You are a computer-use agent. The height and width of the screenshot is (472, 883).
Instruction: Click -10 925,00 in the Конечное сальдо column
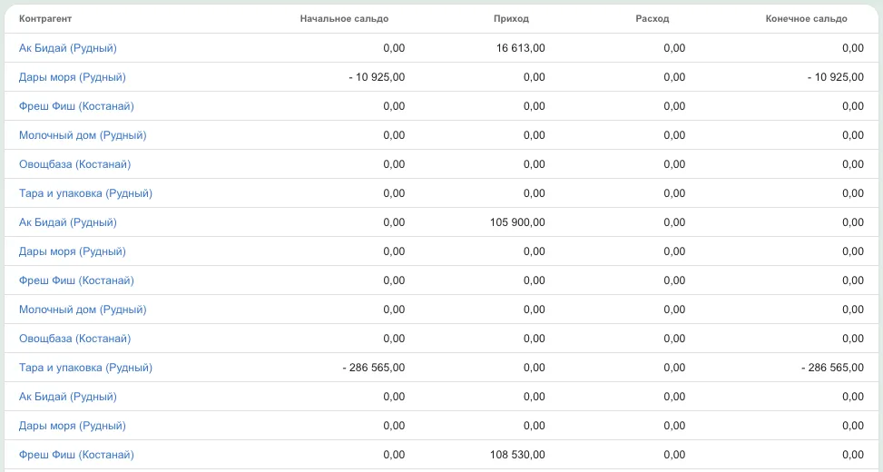click(x=836, y=77)
